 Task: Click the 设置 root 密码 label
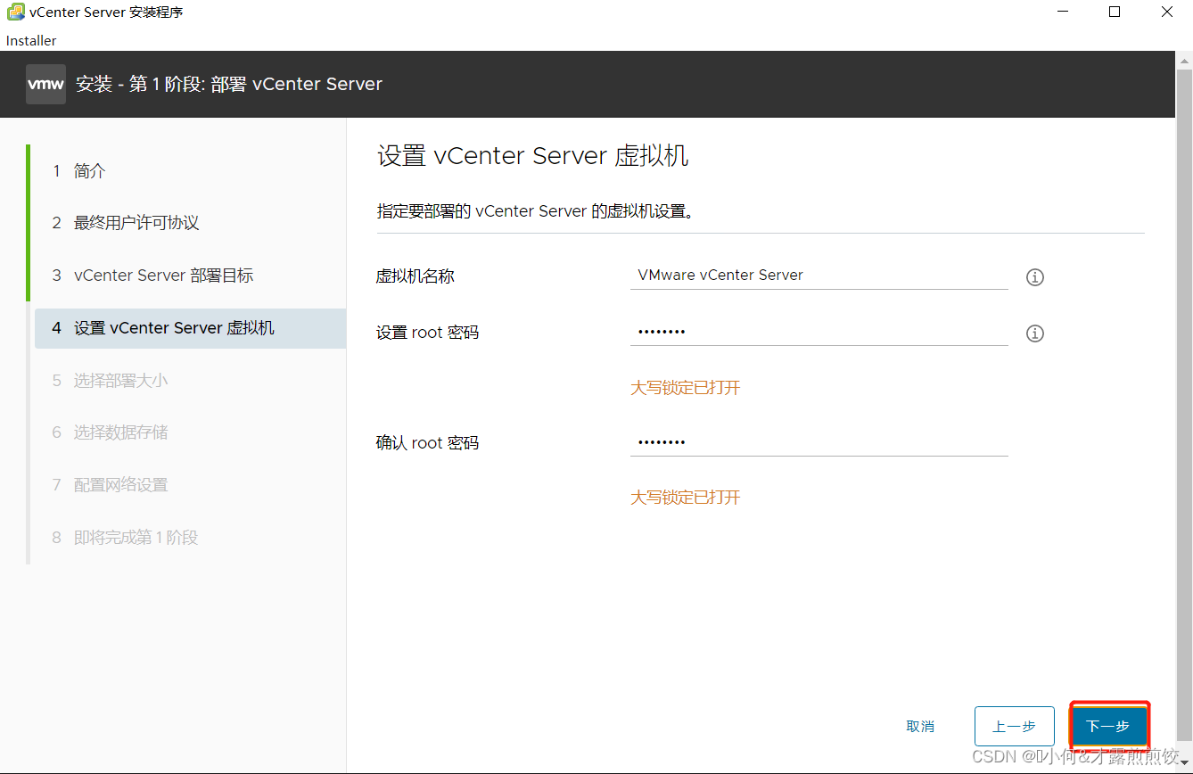click(x=428, y=333)
